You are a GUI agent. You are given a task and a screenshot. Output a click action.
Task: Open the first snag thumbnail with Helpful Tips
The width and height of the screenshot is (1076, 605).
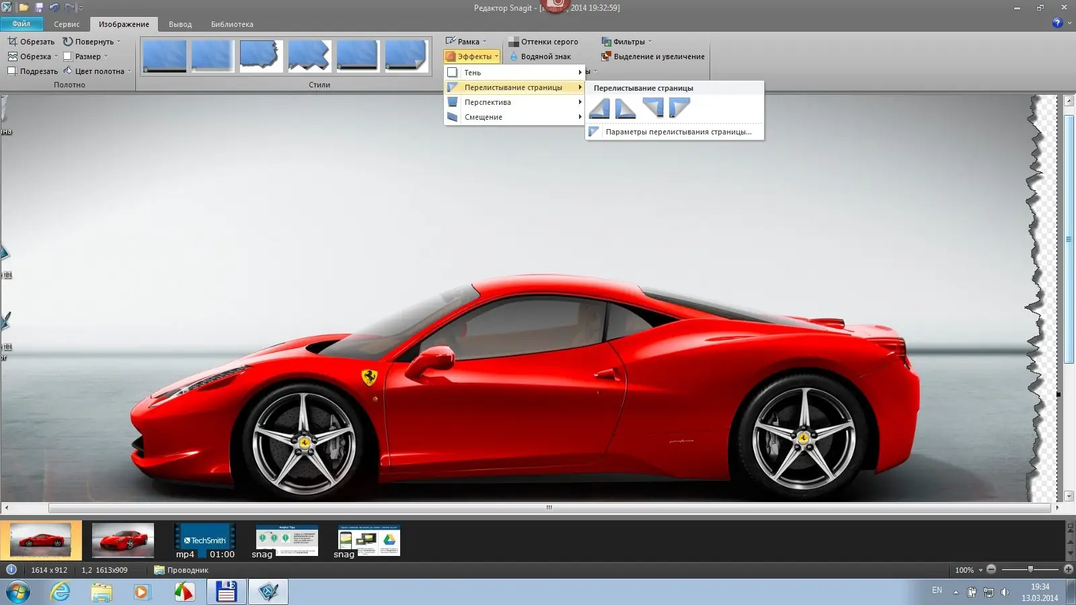(x=286, y=541)
